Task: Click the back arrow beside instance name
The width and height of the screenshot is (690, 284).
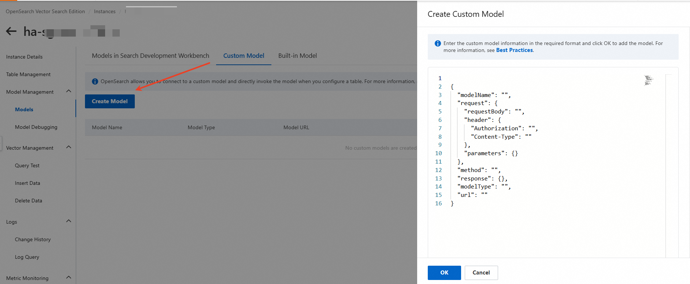Action: tap(11, 31)
